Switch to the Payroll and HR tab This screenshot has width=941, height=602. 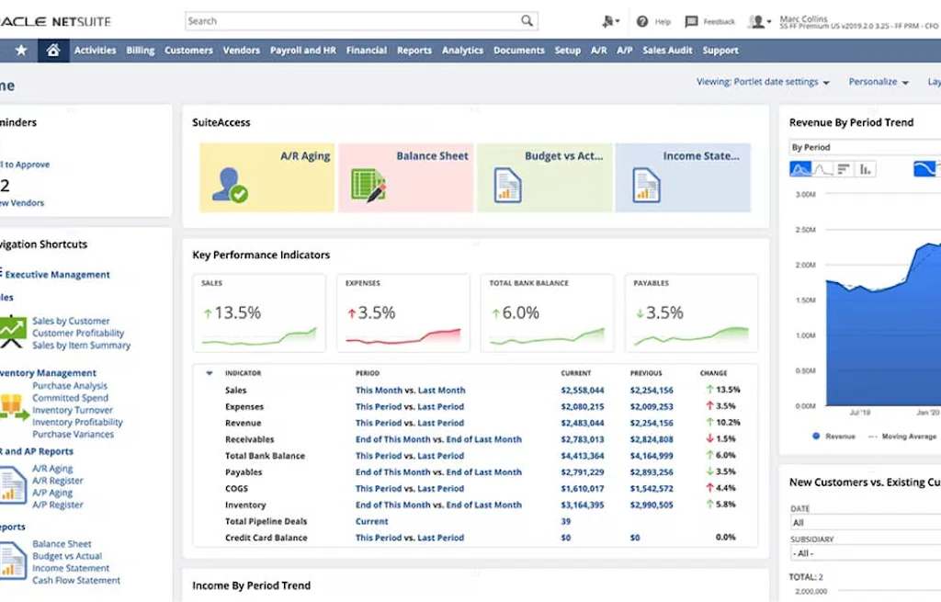tap(303, 51)
